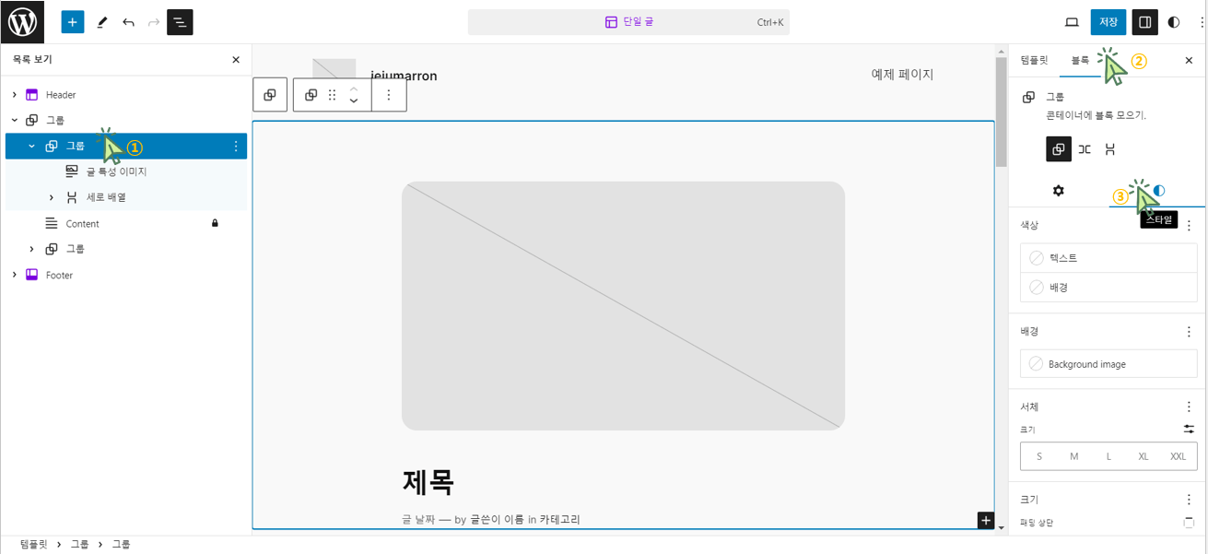Collapse the highlighted 그룹 row chevron
The height and width of the screenshot is (554, 1208).
point(32,146)
